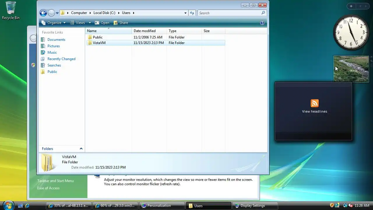Open the address bar history dropdown

coord(185,13)
